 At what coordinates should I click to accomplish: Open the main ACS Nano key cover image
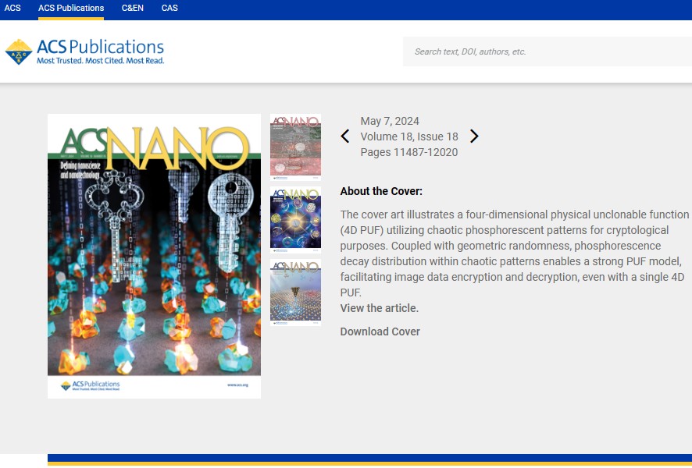[154, 256]
